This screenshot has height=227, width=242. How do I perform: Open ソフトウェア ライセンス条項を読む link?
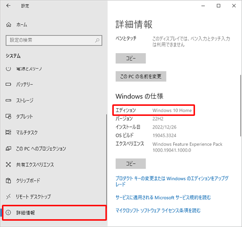158,211
